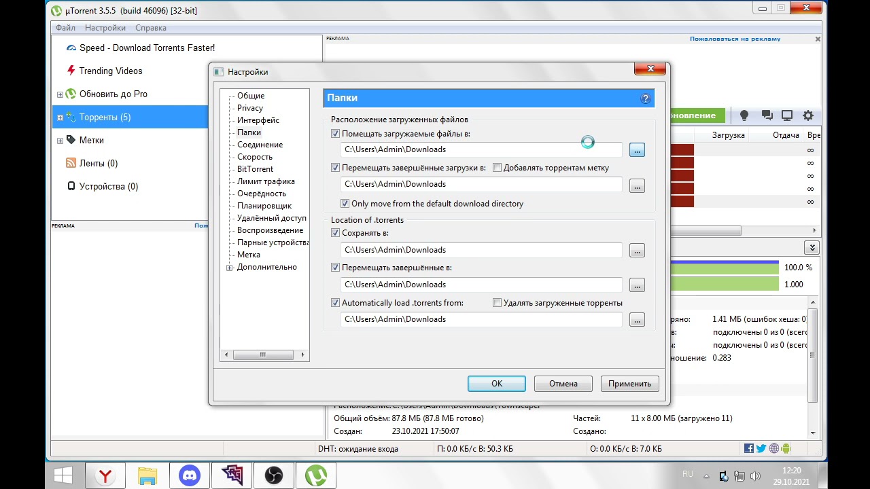The width and height of the screenshot is (870, 489).
Task: Click the globe icon in status bar
Action: (x=773, y=448)
